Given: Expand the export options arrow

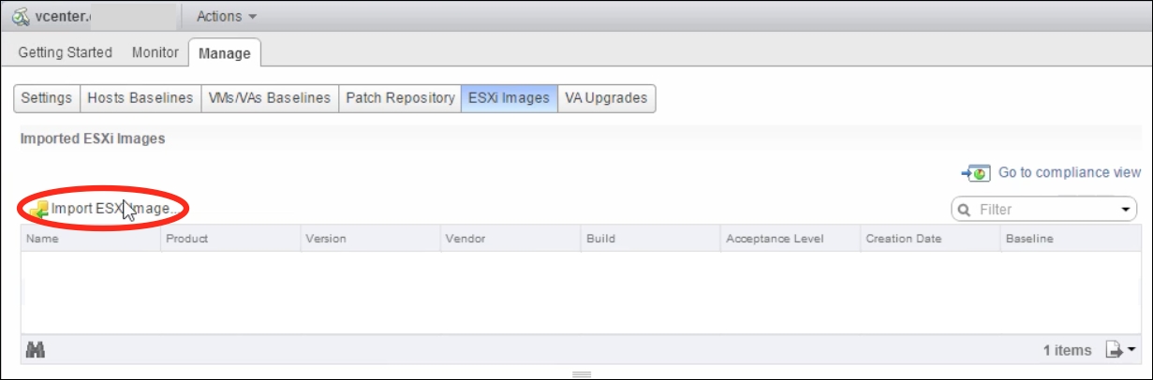Looking at the screenshot, I should (x=1131, y=350).
